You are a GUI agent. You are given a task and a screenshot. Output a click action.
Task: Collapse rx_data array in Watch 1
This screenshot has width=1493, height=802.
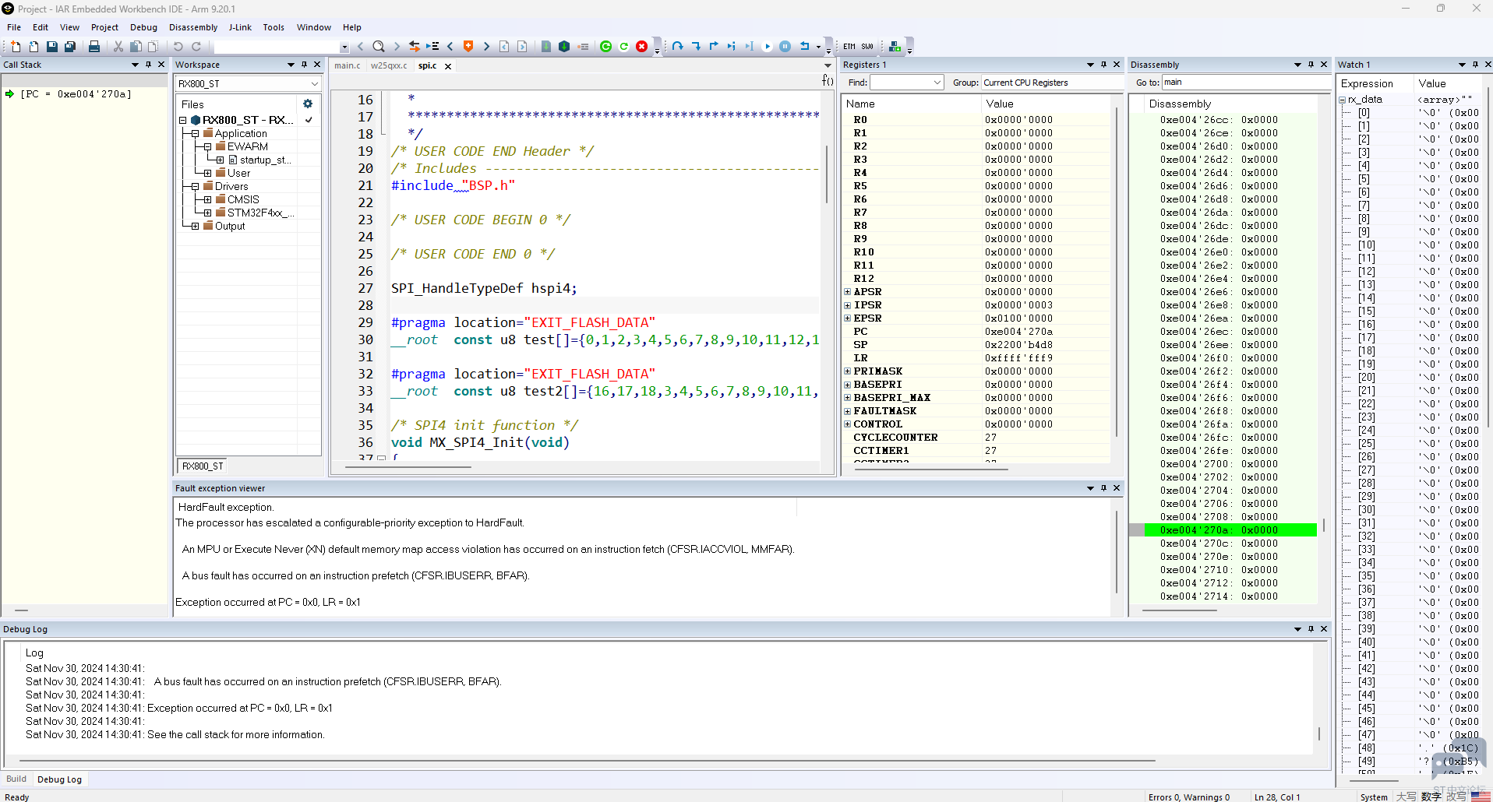click(1343, 100)
